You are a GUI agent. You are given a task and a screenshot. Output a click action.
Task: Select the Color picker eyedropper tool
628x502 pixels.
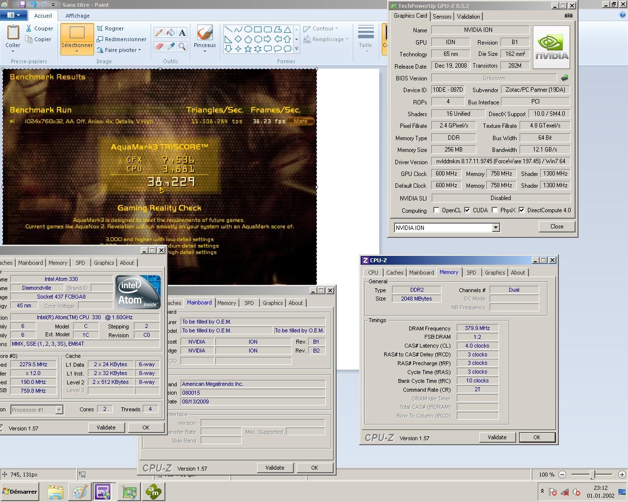click(170, 47)
